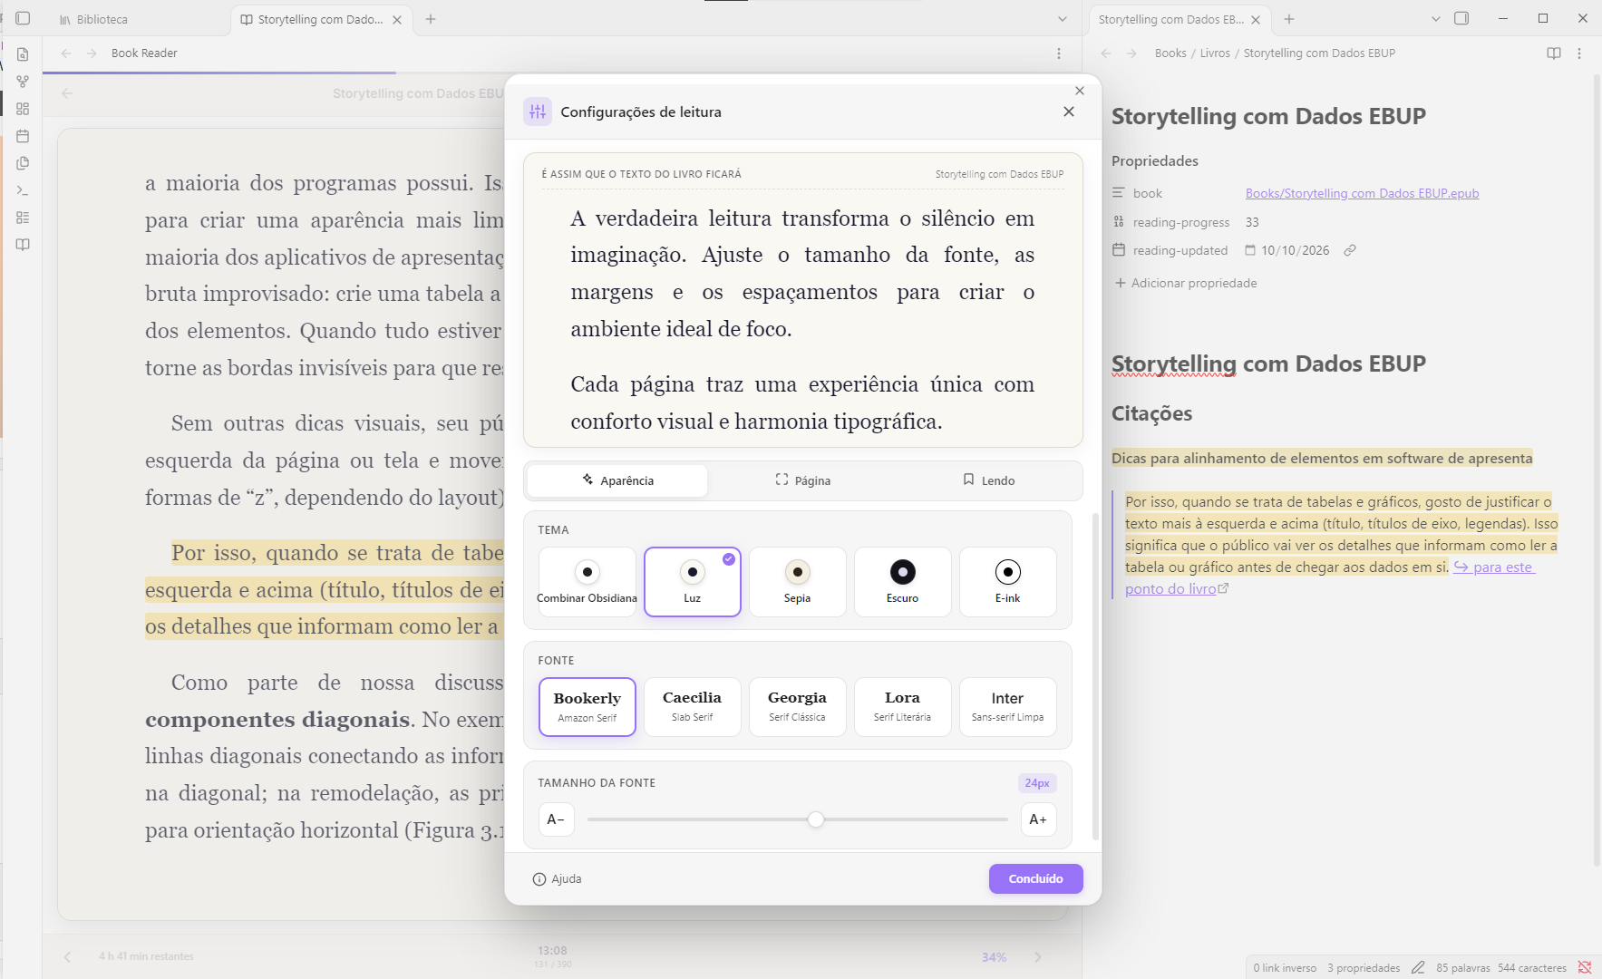Go to the next page arrow in reader

point(1038,957)
